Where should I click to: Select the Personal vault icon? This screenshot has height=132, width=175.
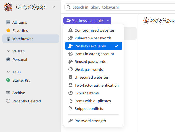[8, 59]
